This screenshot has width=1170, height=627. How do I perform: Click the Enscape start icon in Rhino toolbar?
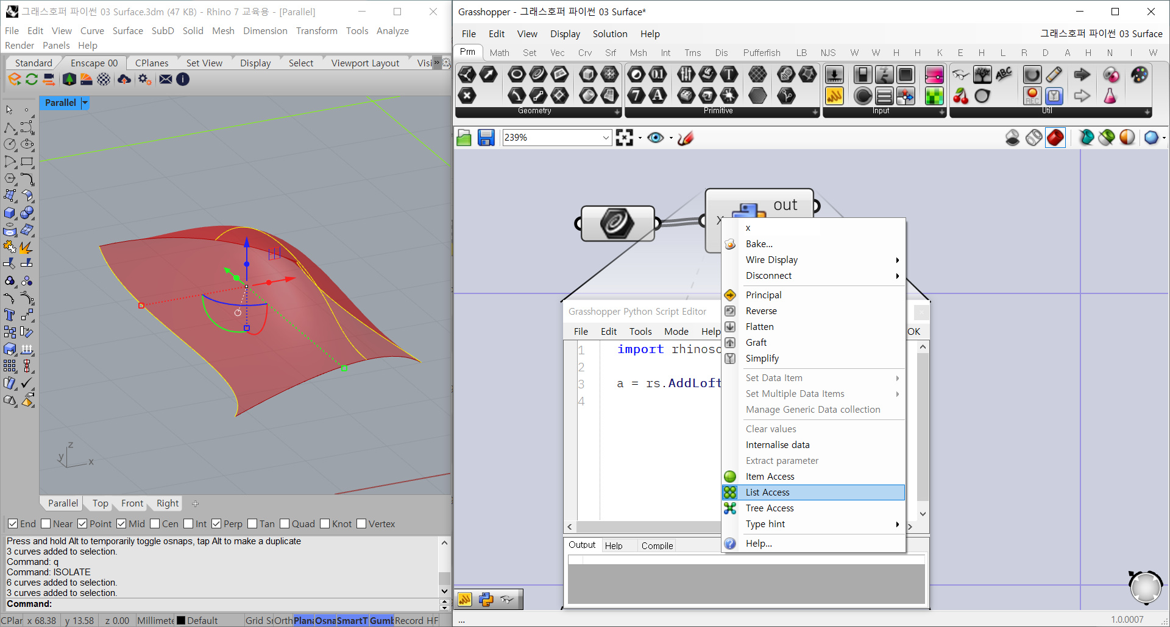15,79
